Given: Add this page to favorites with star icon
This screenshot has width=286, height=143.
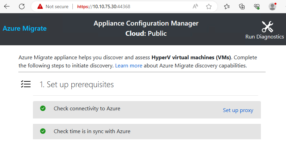Looking at the screenshot, I should tap(209, 6).
